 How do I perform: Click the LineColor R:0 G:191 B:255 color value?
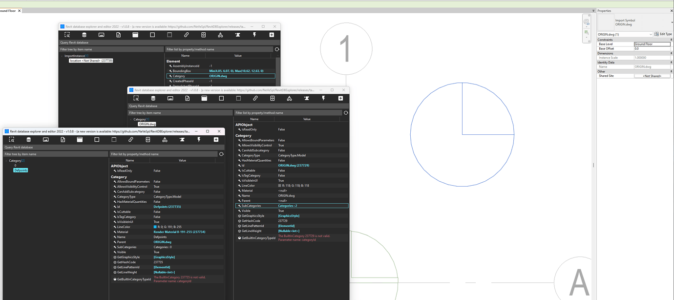point(168,226)
